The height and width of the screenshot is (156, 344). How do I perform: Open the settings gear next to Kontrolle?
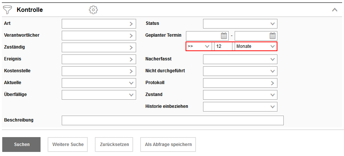pyautogui.click(x=93, y=10)
